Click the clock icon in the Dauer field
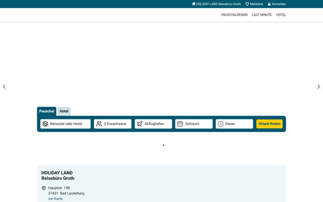Screen dimensions: 323x202 pyautogui.click(x=221, y=124)
